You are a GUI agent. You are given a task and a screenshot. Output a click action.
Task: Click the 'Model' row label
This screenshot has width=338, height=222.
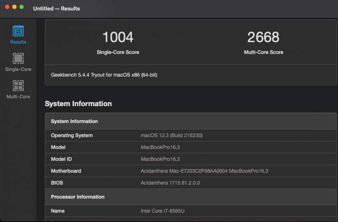(58, 147)
